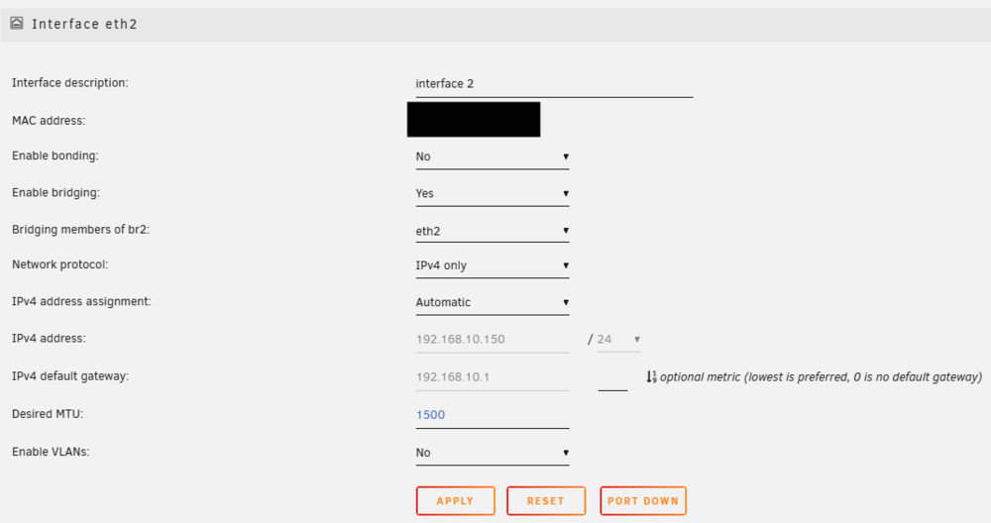This screenshot has height=523, width=991.
Task: Click the IPv4 default gateway field
Action: [x=493, y=377]
